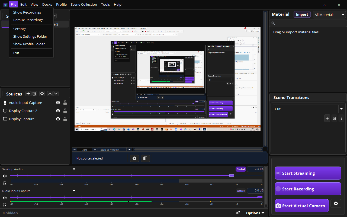Zoom out the preview with the minus icon
The image size is (347, 217).
click(75, 149)
